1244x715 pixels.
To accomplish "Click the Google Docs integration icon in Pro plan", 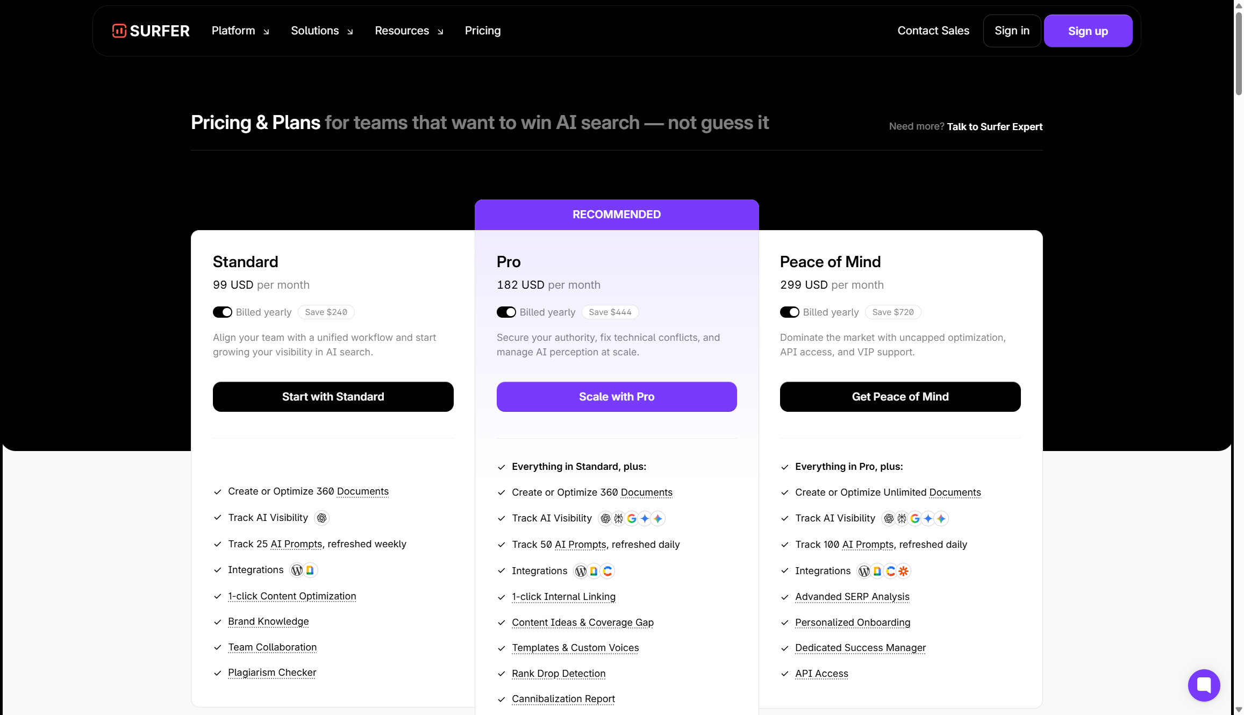I will (594, 571).
